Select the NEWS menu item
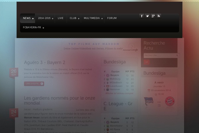This screenshot has height=133, width=199. point(28,18)
